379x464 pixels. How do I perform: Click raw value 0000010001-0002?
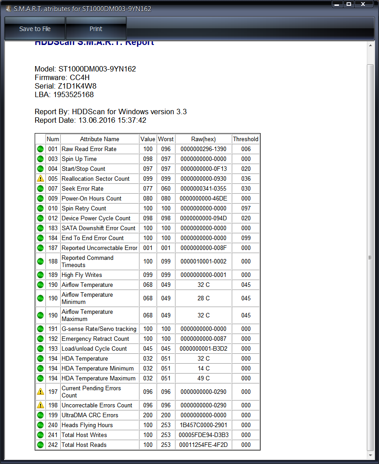point(203,262)
